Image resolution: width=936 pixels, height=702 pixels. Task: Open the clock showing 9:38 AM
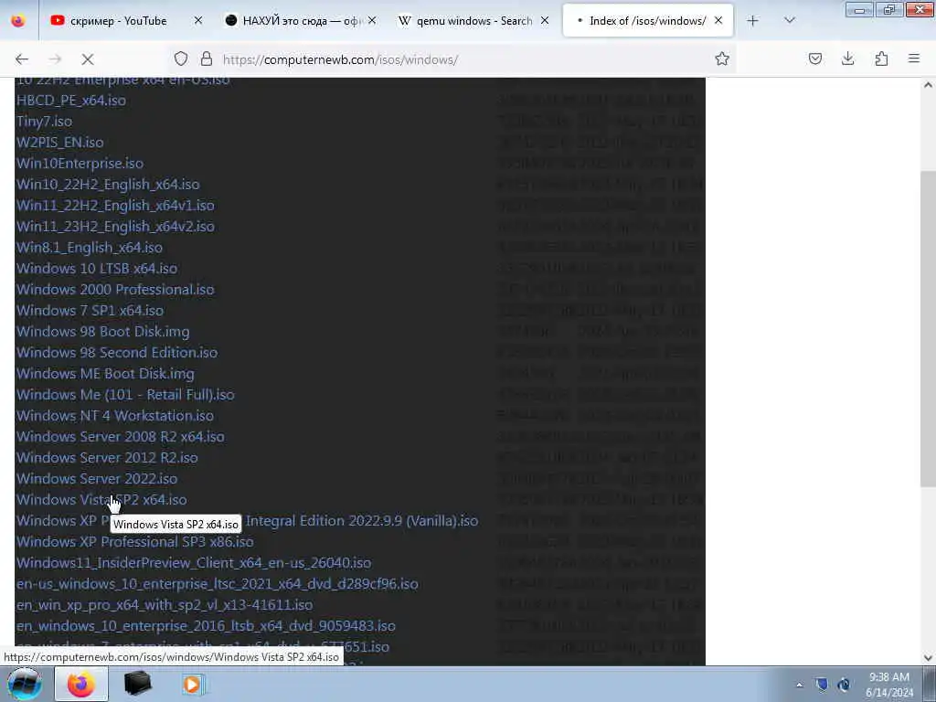point(888,685)
